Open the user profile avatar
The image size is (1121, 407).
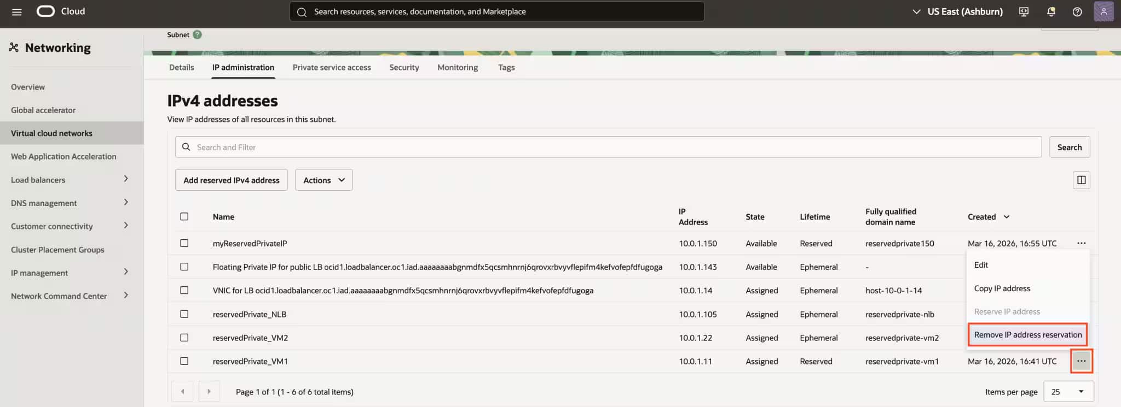pos(1103,11)
